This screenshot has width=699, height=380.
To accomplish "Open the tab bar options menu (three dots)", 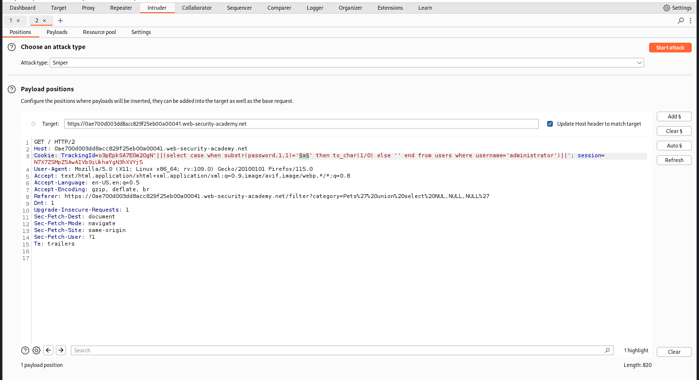I will [691, 20].
